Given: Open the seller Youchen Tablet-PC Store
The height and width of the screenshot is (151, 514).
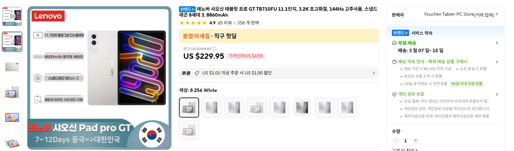Looking at the screenshot, I should click(459, 14).
